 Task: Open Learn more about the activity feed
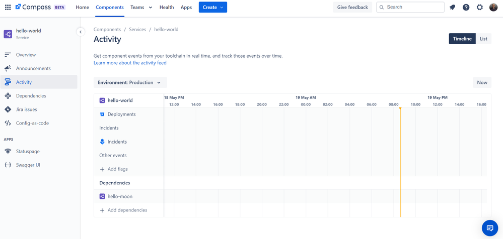130,63
